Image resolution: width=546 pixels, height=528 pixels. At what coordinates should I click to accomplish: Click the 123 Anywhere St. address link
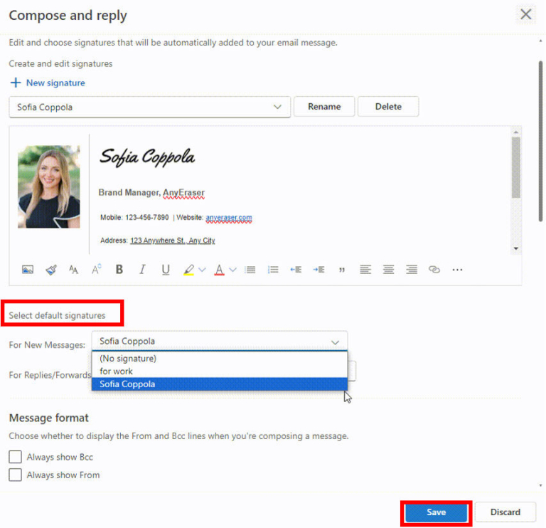173,241
